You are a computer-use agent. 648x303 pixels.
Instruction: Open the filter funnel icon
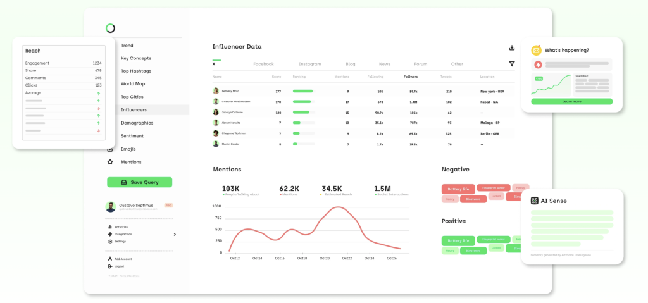click(512, 64)
